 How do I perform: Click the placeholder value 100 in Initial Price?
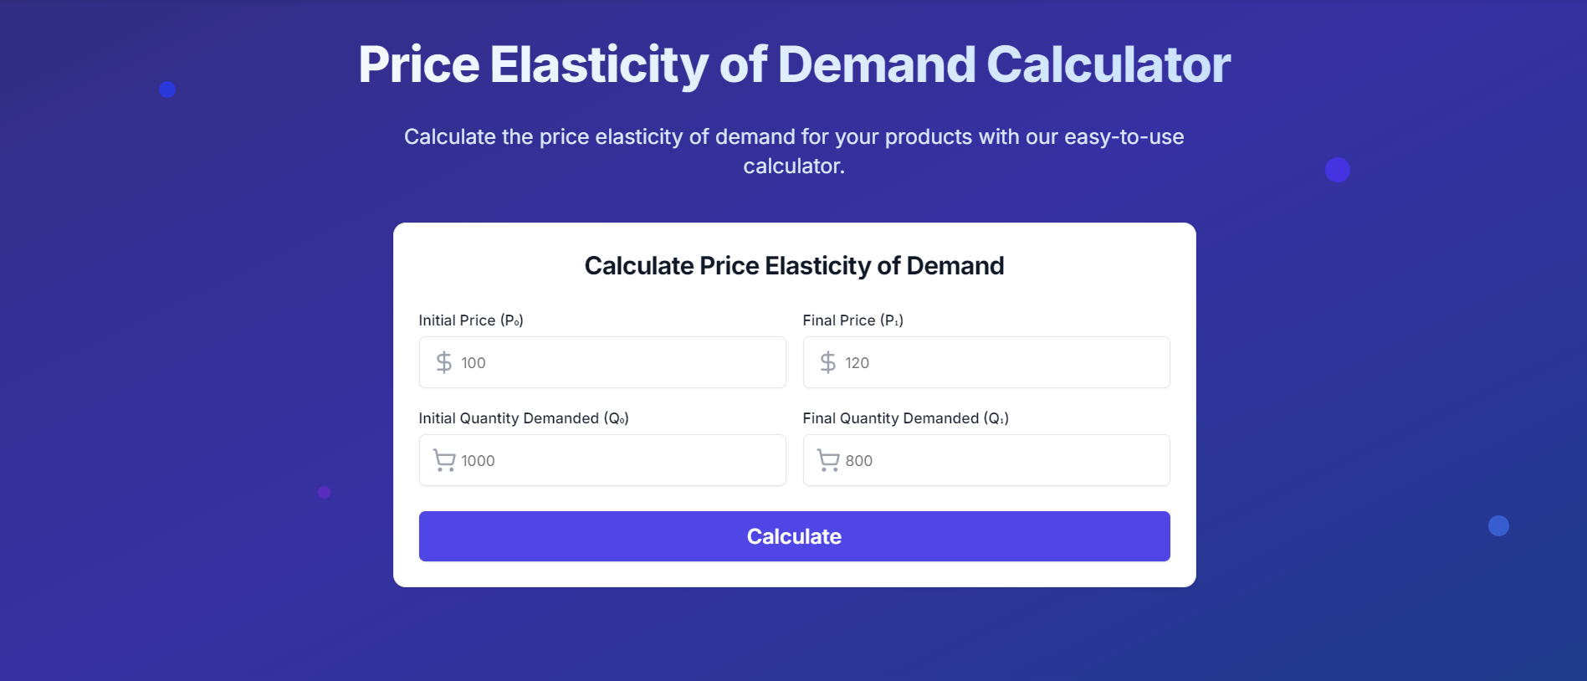474,363
